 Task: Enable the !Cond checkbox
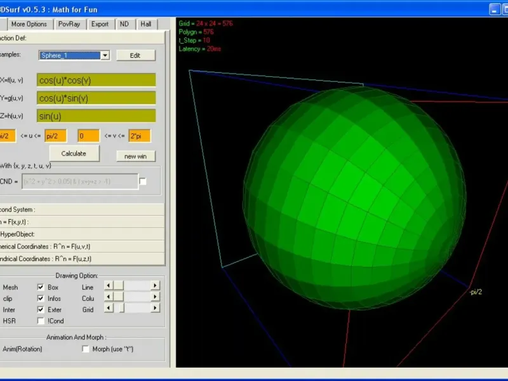point(41,321)
